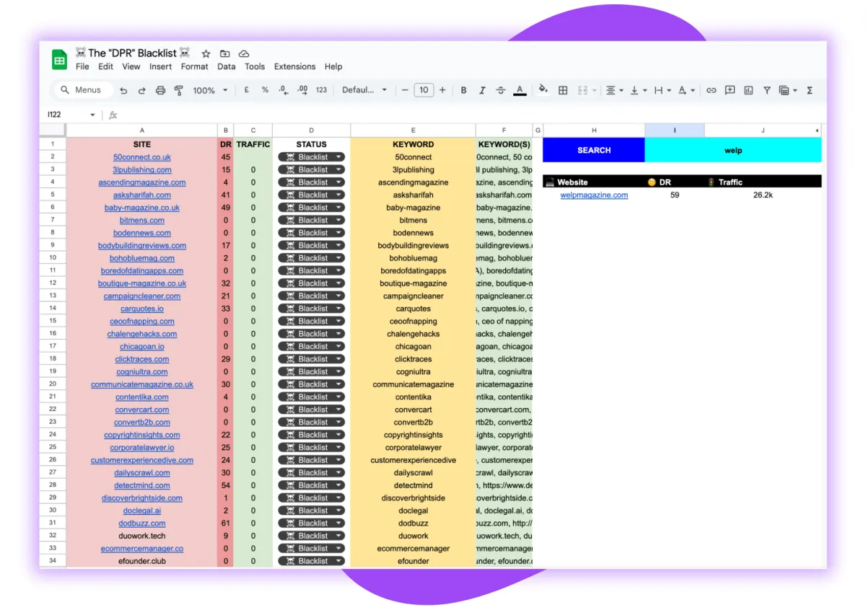Screen dimensions: 866x610
Task: Apply percent format with the % button
Action: [x=265, y=90]
